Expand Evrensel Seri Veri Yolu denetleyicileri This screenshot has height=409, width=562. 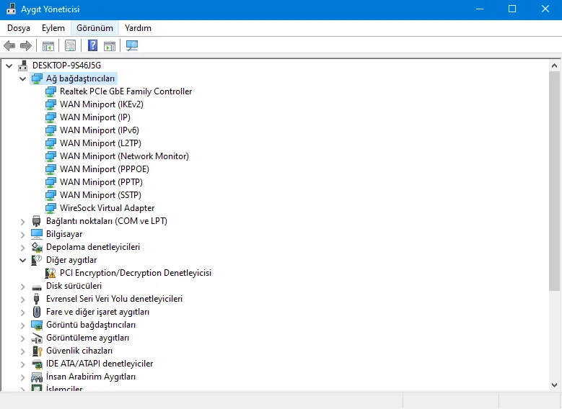click(22, 300)
